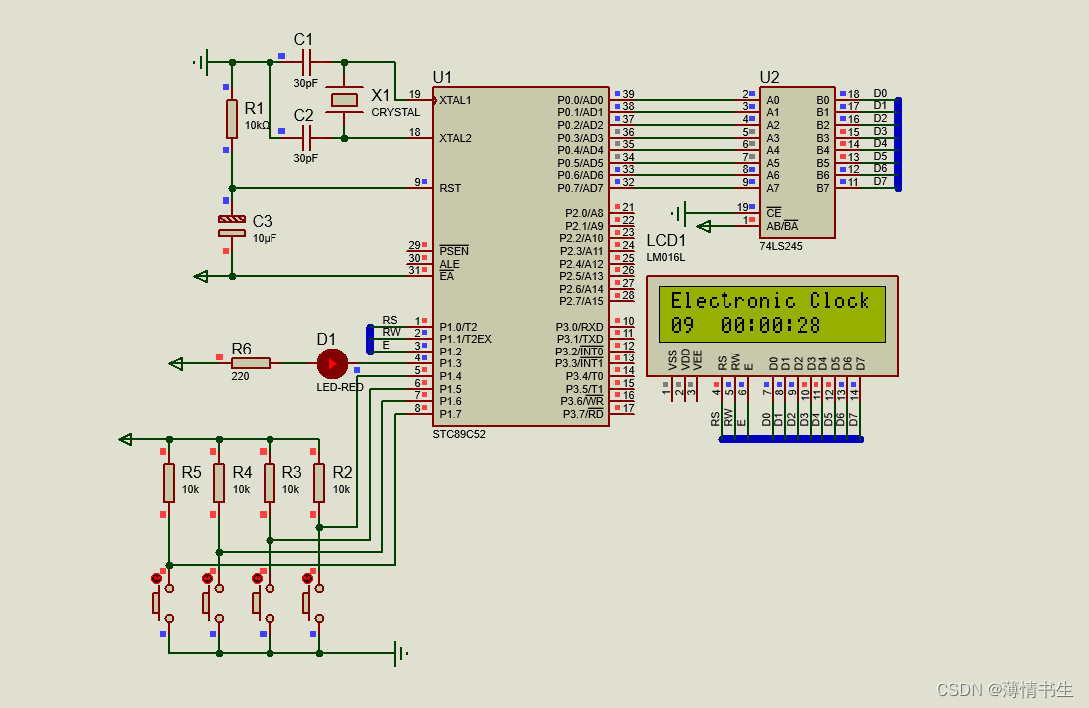The width and height of the screenshot is (1089, 708).
Task: Click the '30pF' value under C1
Action: 305,83
